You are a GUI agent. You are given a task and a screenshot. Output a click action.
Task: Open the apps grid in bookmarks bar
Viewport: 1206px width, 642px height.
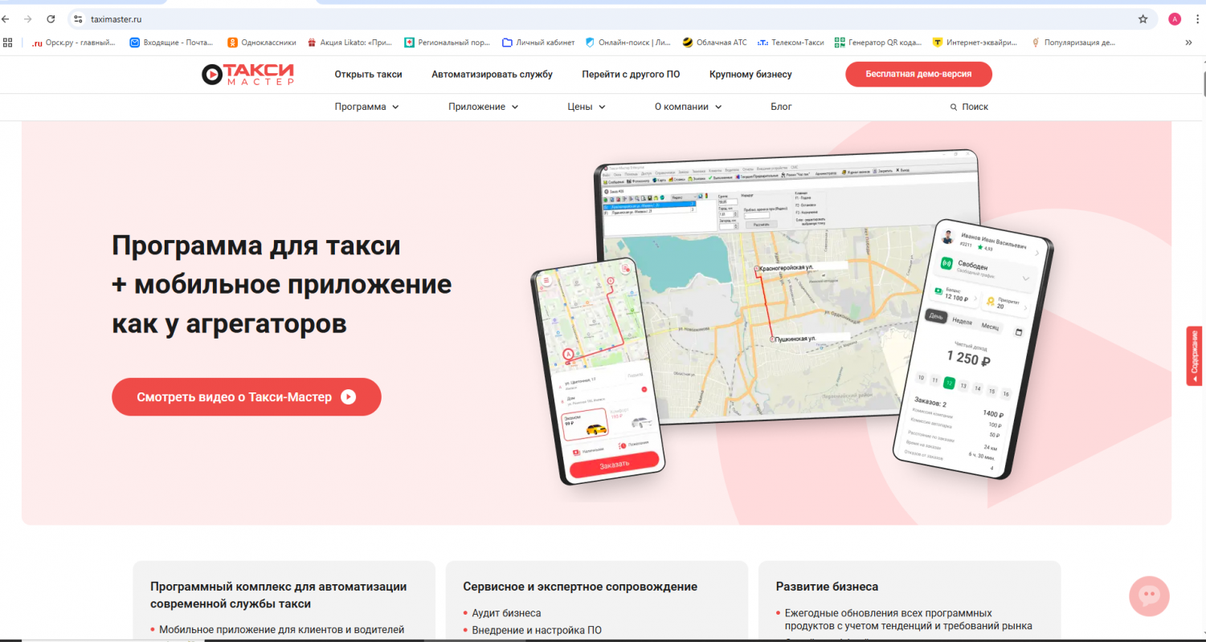click(7, 43)
